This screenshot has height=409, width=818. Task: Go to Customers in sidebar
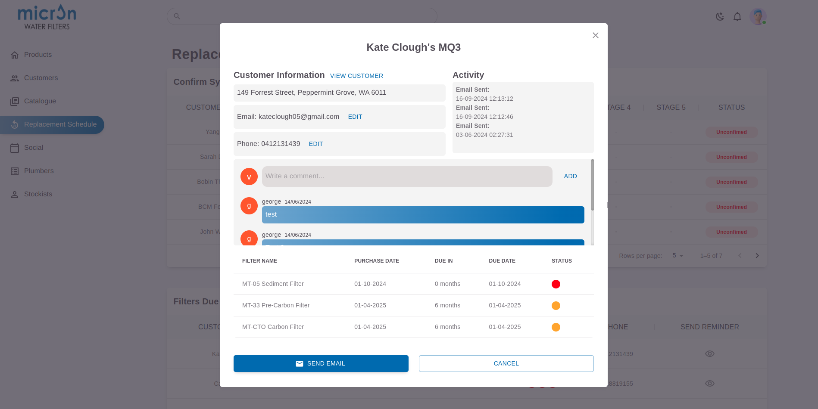[x=41, y=78]
